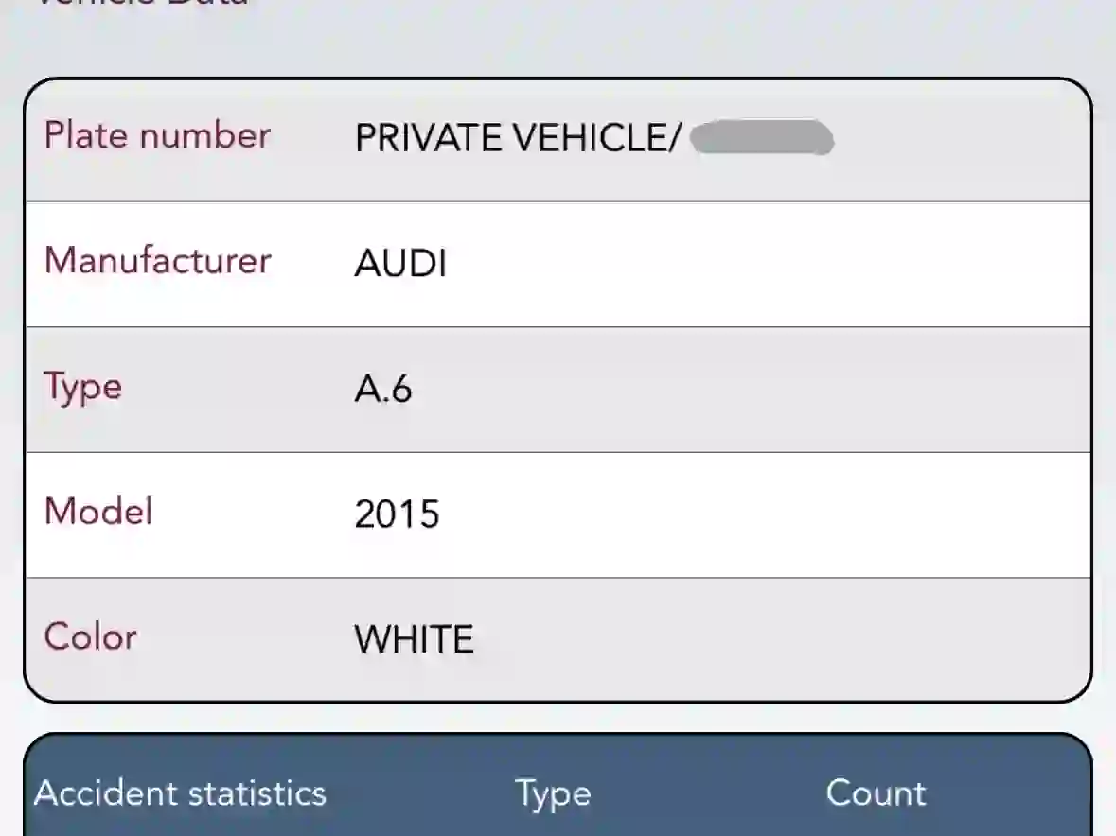Screen dimensions: 1116x836
Task: Tap the Type column header
Action: click(x=553, y=794)
